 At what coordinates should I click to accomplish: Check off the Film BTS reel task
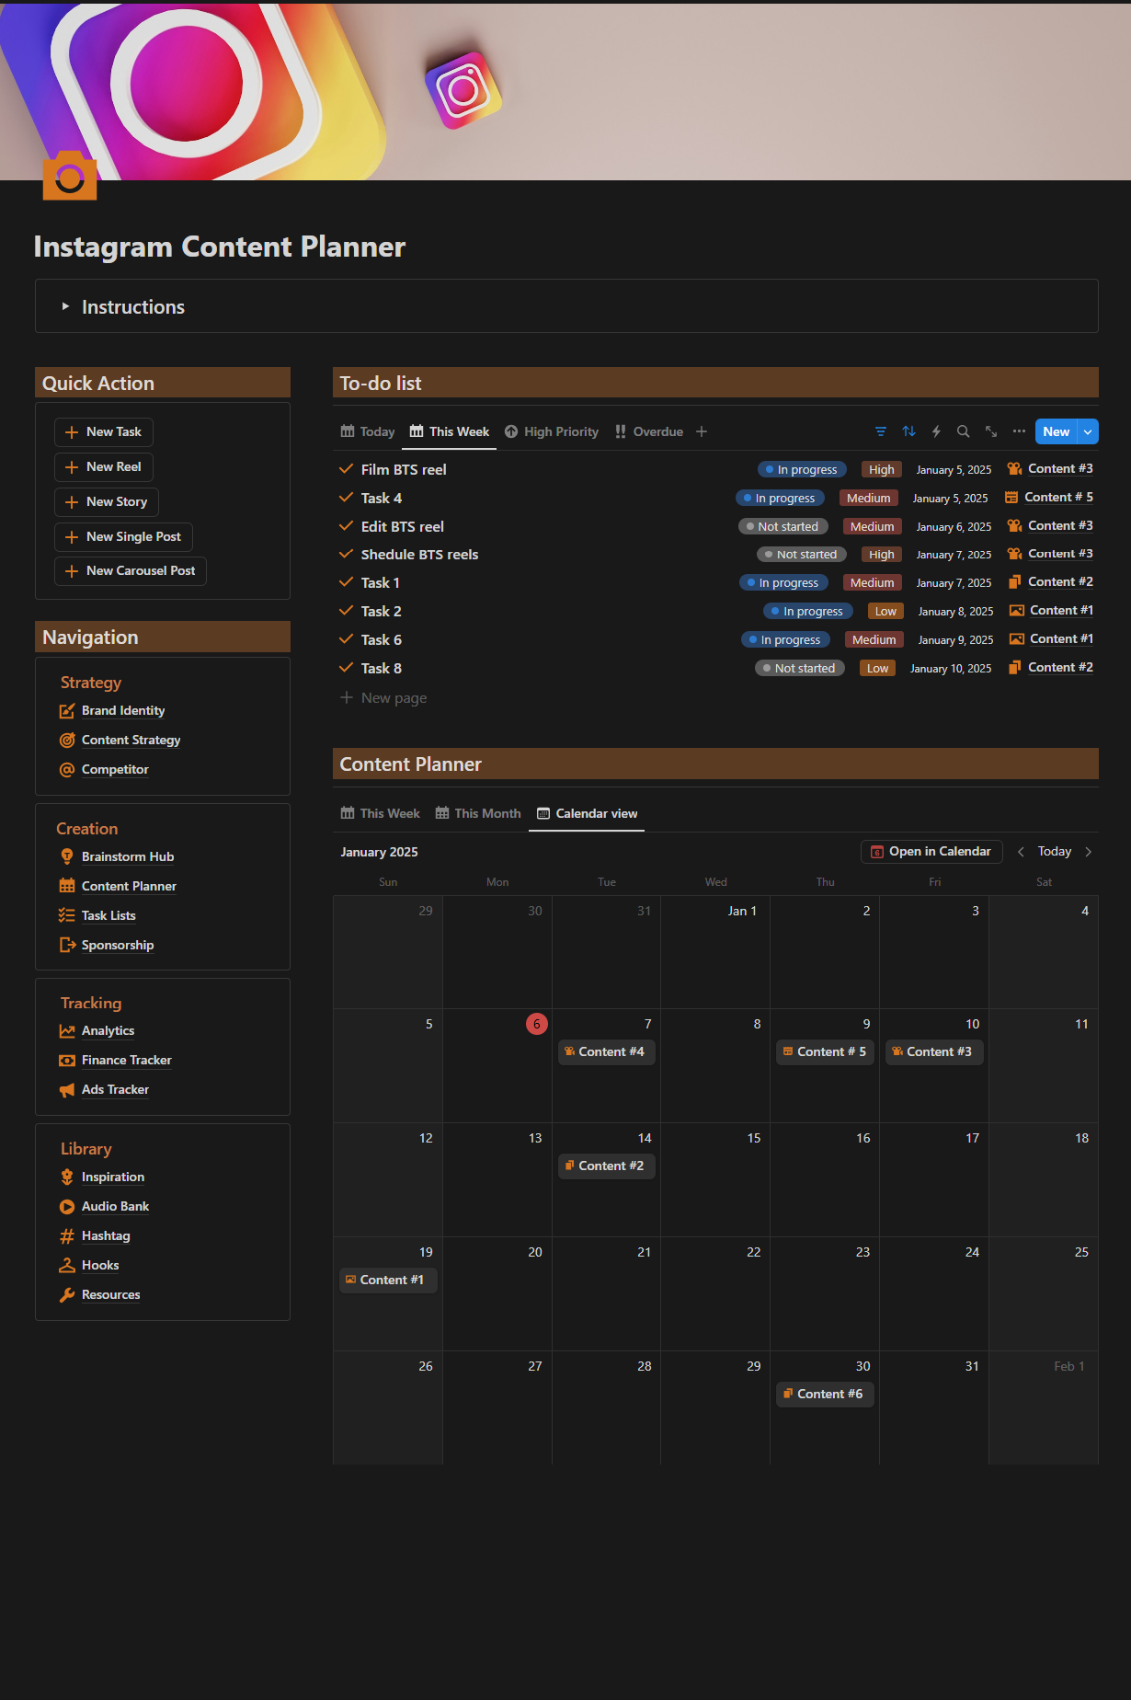[347, 469]
